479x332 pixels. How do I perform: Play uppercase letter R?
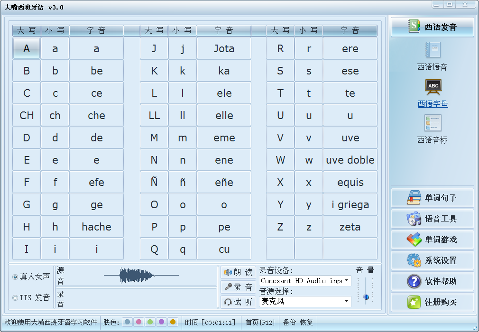pos(280,48)
